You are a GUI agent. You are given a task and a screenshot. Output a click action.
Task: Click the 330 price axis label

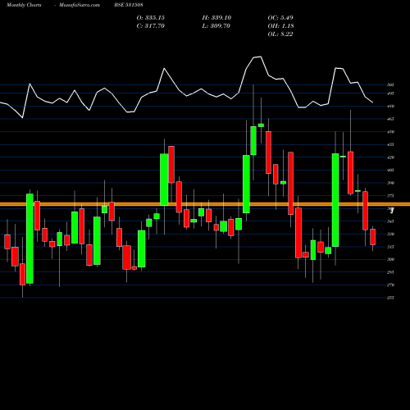point(390,234)
